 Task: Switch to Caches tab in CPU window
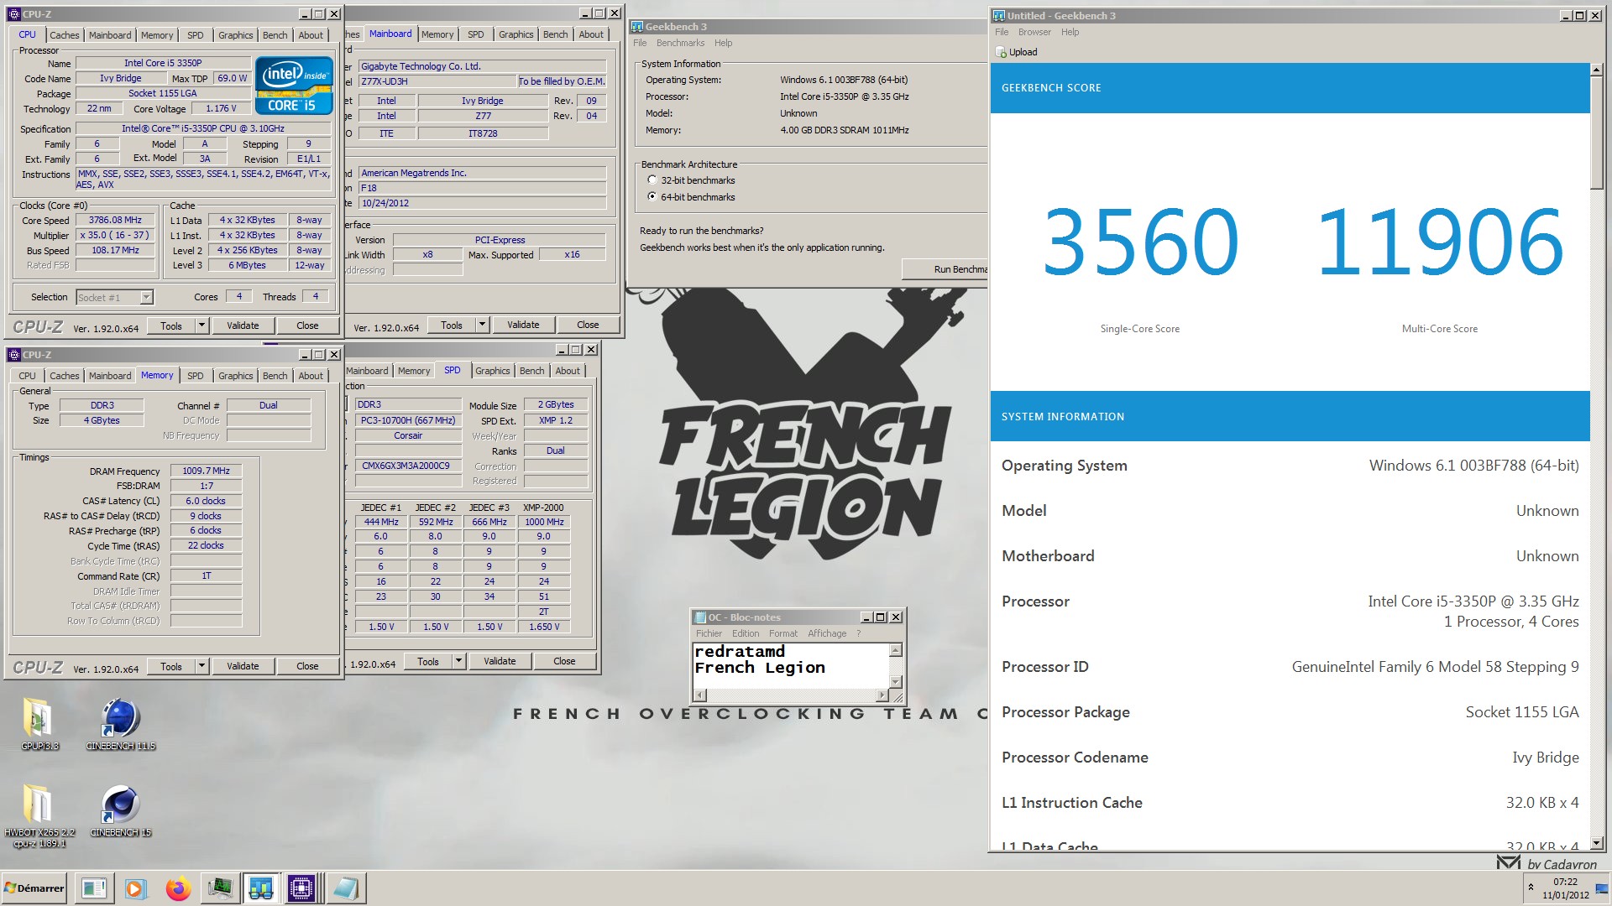[64, 35]
